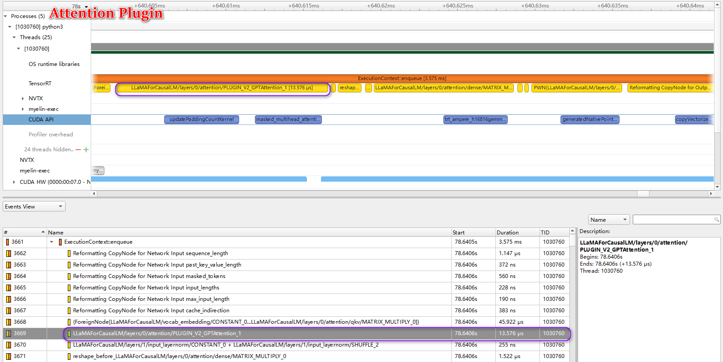The width and height of the screenshot is (723, 362).
Task: Sort events by the # column header
Action: click(25, 232)
